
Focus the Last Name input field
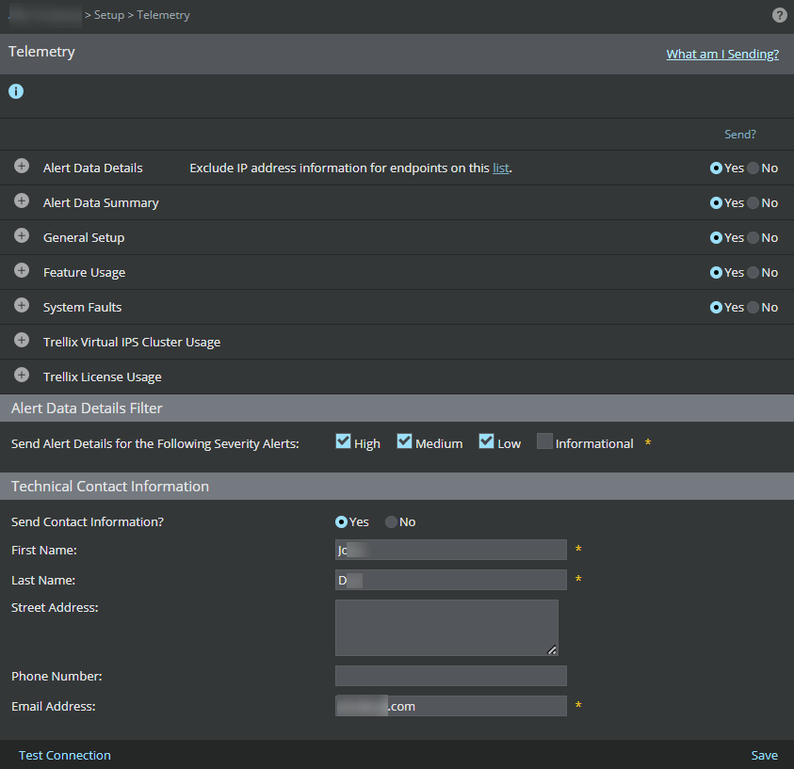450,580
